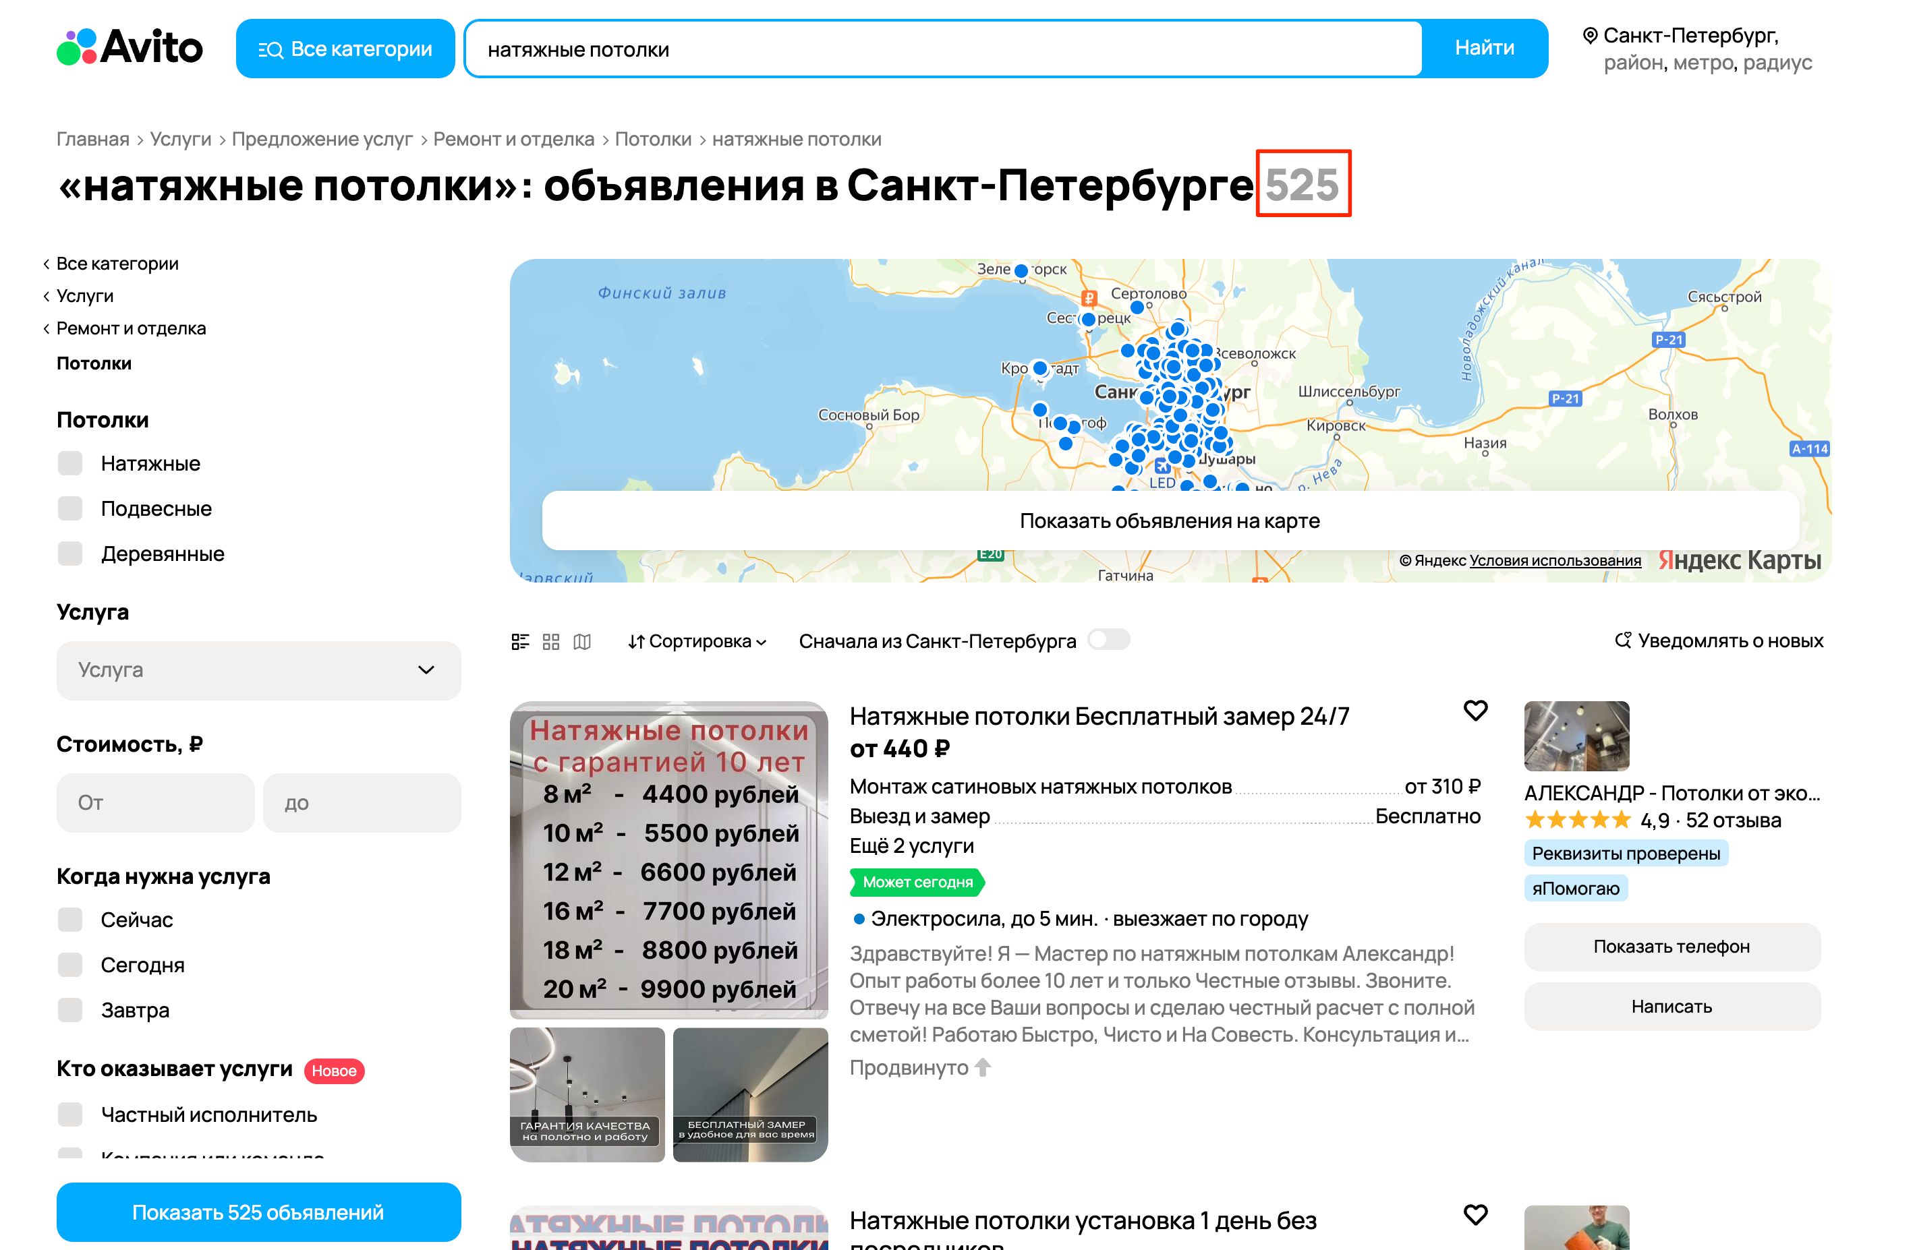The width and height of the screenshot is (1915, 1250).
Task: Switch to grid view icon
Action: coord(551,641)
